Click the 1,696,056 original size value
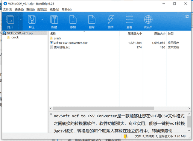Viewport: 193px width, 141px height. coord(158,43)
